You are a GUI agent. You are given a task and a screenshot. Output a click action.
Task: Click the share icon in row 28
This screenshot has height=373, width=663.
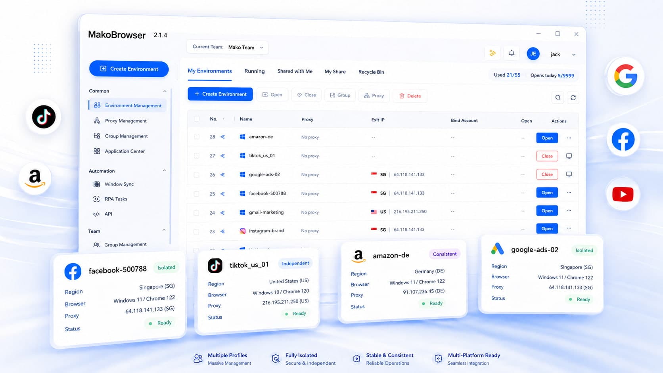[223, 137]
